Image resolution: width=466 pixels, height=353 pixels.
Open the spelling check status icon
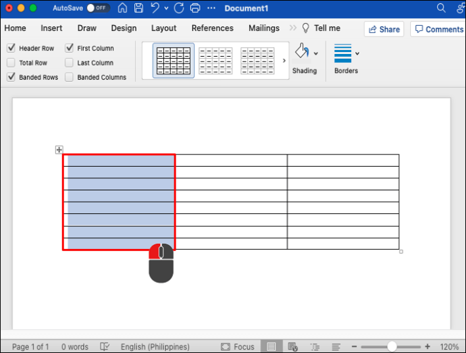(105, 346)
